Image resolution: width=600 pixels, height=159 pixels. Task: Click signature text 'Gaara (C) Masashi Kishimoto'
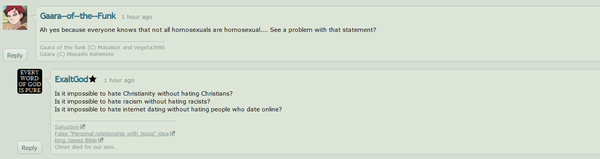(77, 54)
